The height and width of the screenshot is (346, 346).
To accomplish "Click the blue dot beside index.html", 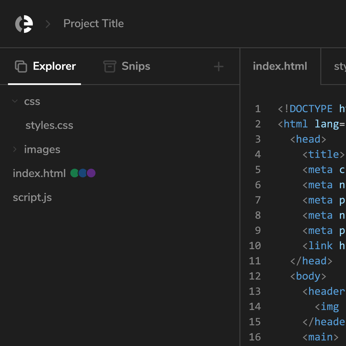I will pos(83,173).
